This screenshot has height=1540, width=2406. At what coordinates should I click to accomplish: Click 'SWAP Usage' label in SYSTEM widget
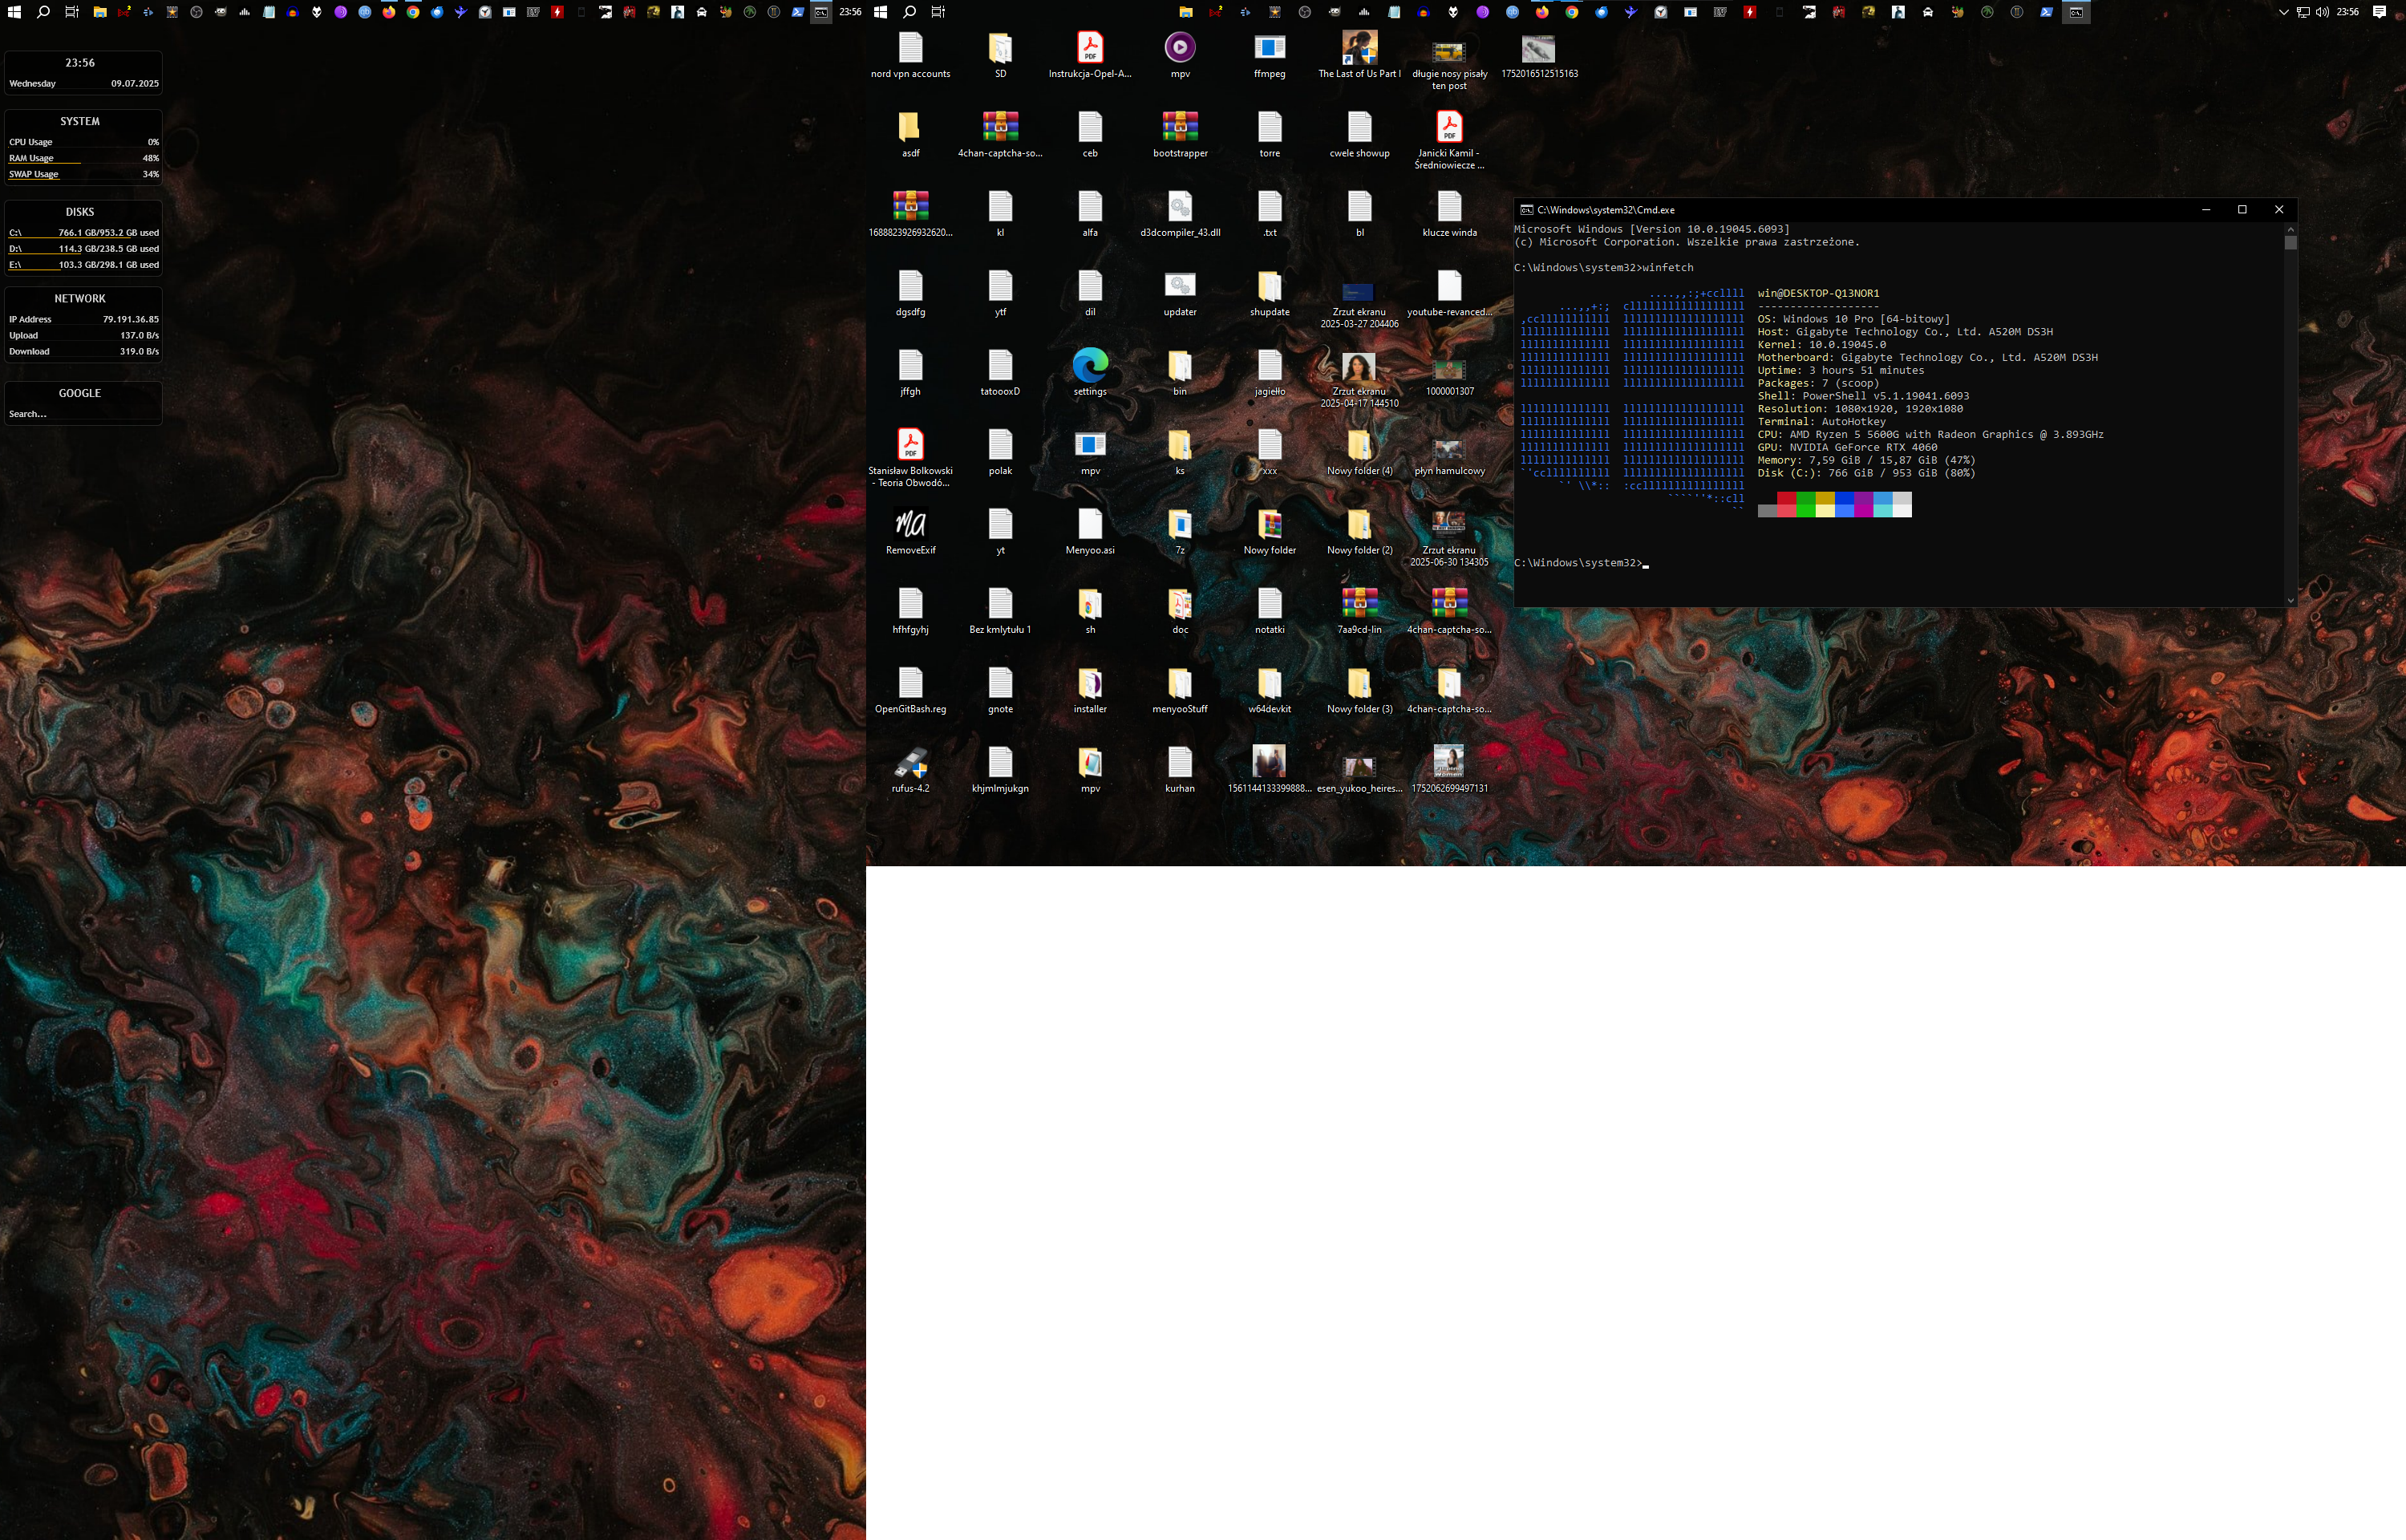[34, 174]
